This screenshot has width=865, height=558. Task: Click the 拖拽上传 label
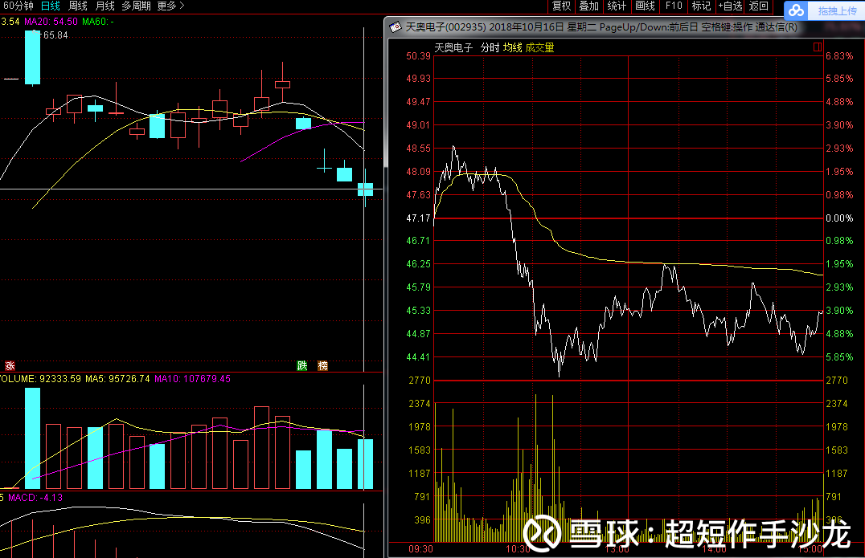point(838,11)
